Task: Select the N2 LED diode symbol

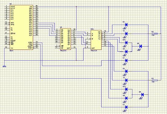Action: (126, 98)
